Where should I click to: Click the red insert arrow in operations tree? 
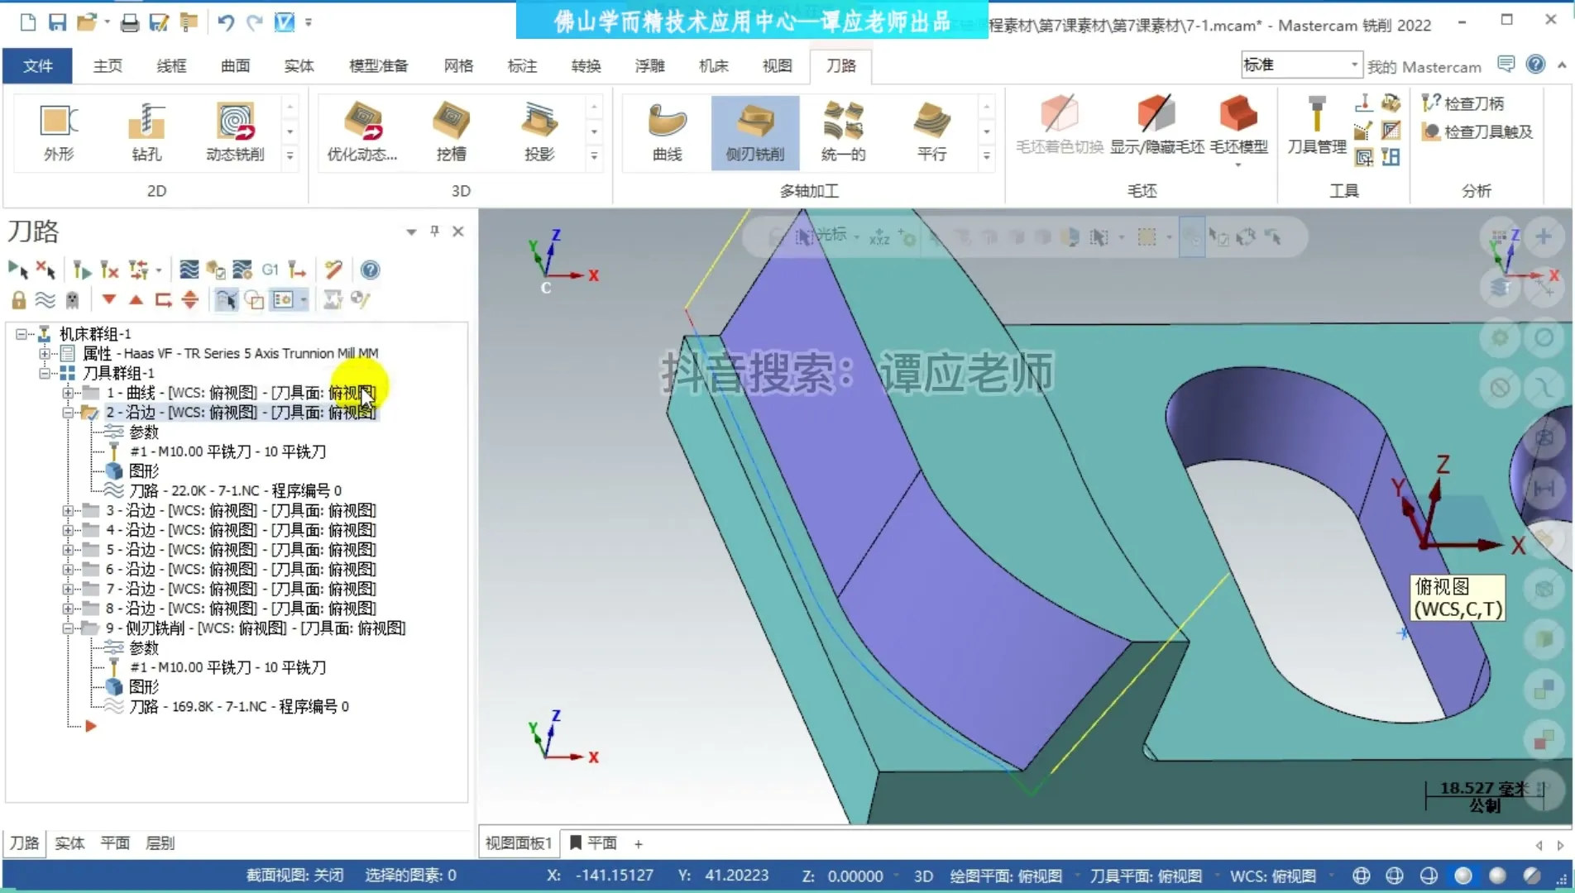point(91,726)
